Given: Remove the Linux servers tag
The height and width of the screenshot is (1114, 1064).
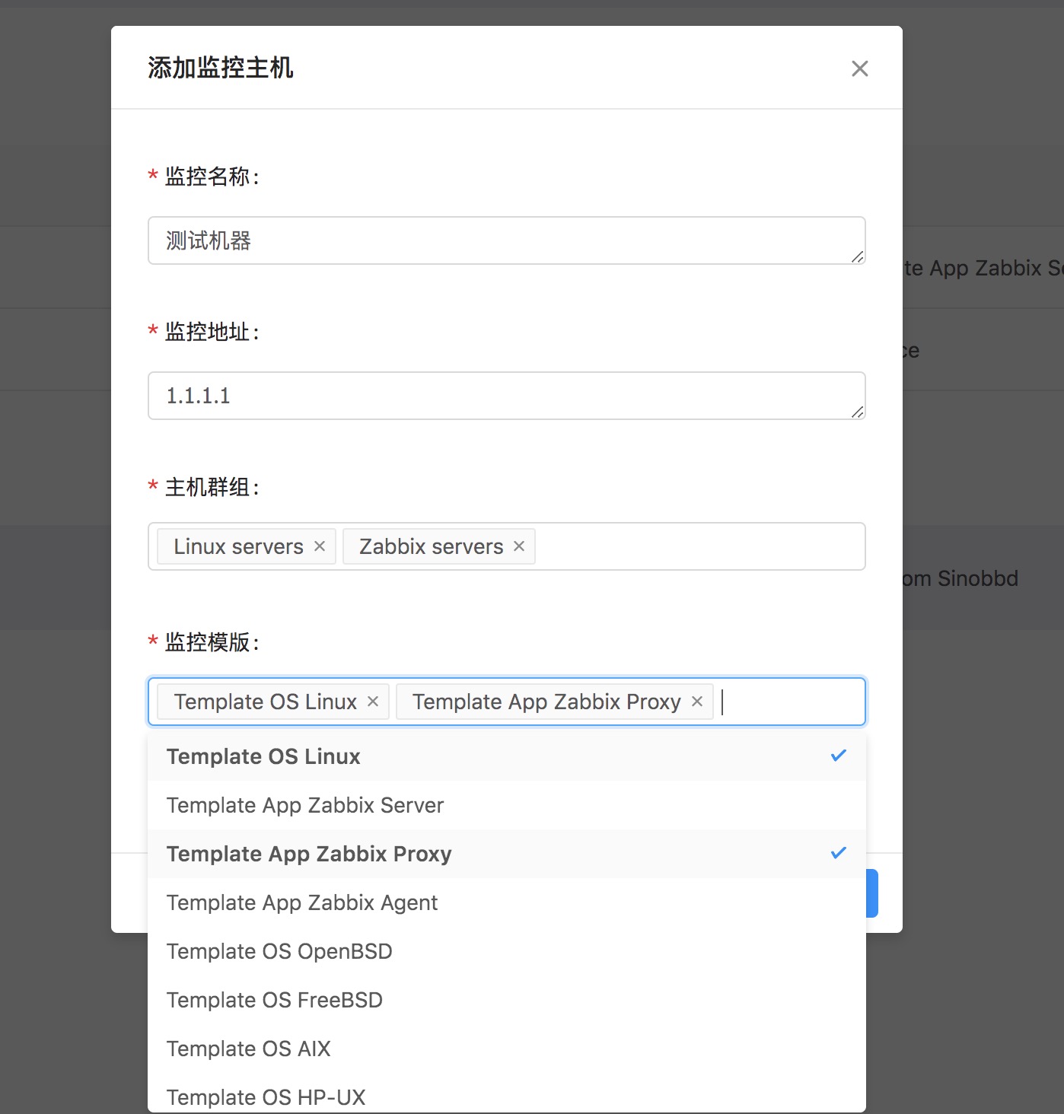Looking at the screenshot, I should 320,546.
